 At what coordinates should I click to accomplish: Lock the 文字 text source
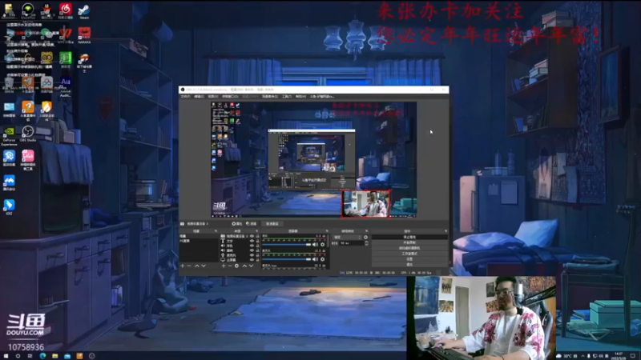coord(257,241)
